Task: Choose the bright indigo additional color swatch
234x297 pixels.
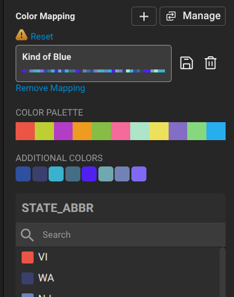Action: [89, 174]
